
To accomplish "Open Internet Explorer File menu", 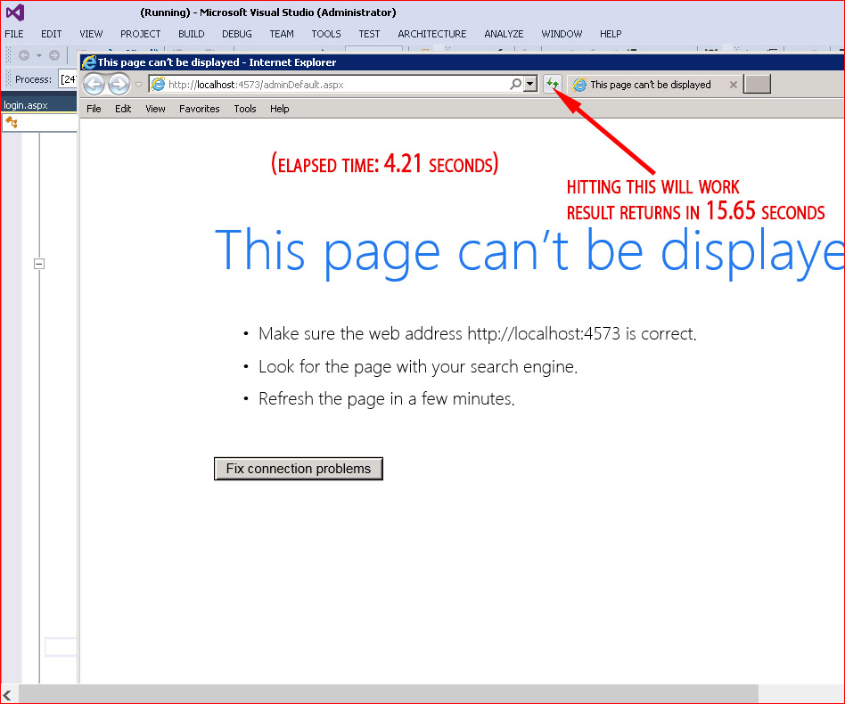I will (x=94, y=109).
